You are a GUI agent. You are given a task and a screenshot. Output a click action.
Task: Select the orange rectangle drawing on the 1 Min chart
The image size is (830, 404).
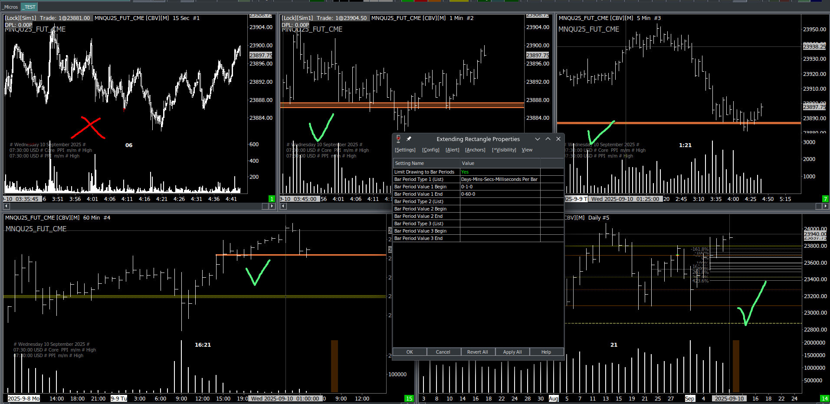(402, 105)
